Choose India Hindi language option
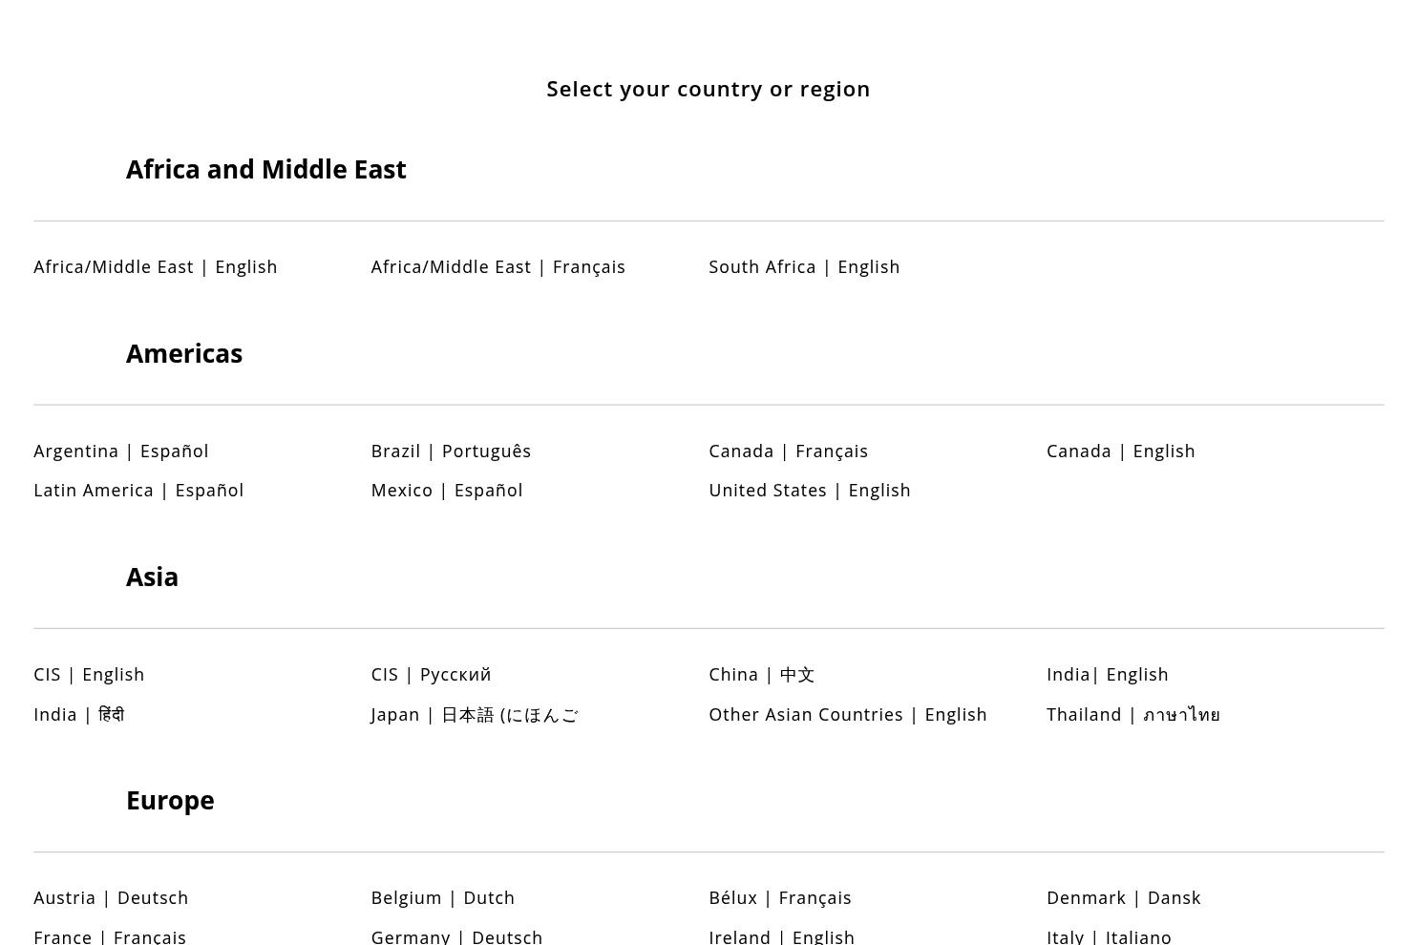Viewport: 1418px width, 945px height. [79, 715]
